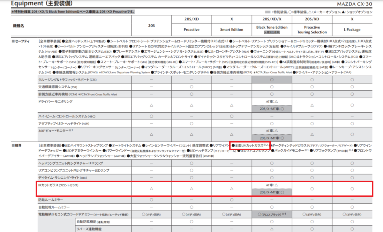Click '○(ボディ同色)' cell under Smart Edition
The height and width of the screenshot is (232, 383).
(x=232, y=214)
